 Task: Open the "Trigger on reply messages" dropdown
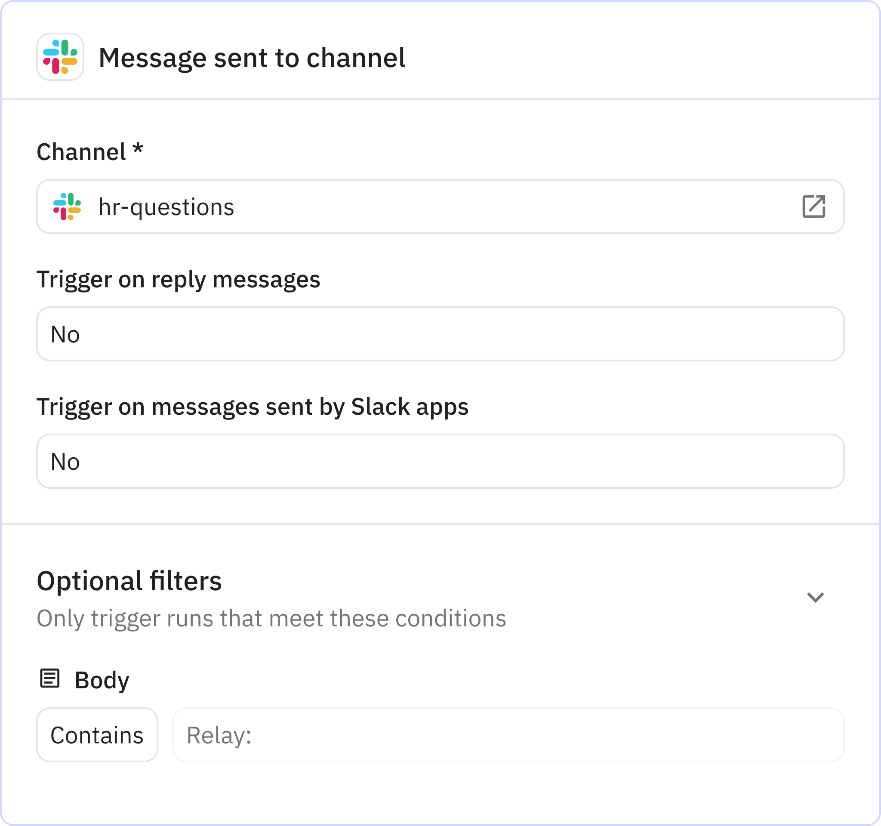[x=441, y=334]
